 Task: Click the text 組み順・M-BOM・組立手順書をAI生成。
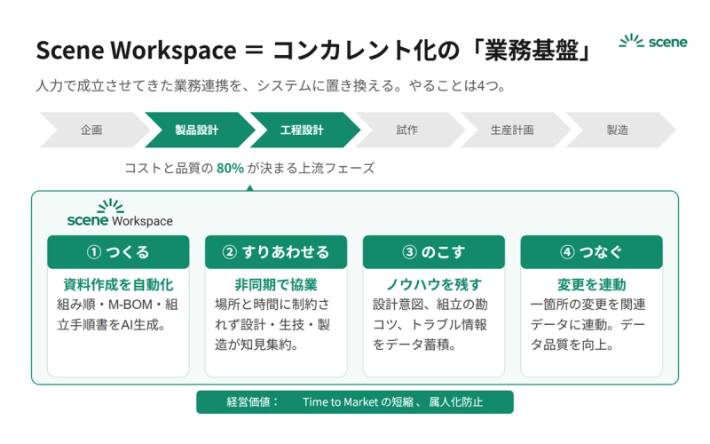(x=118, y=314)
